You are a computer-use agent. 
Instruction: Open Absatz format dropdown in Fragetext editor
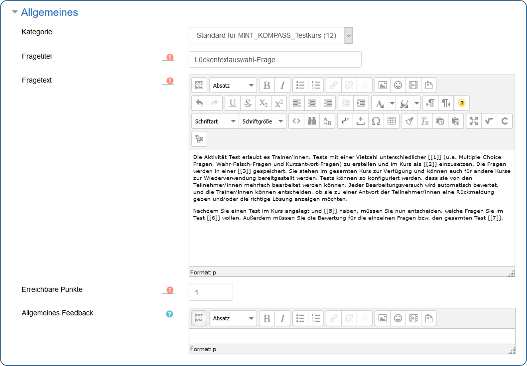pyautogui.click(x=233, y=85)
